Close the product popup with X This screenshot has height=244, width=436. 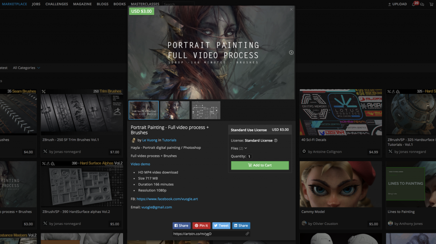point(291,9)
